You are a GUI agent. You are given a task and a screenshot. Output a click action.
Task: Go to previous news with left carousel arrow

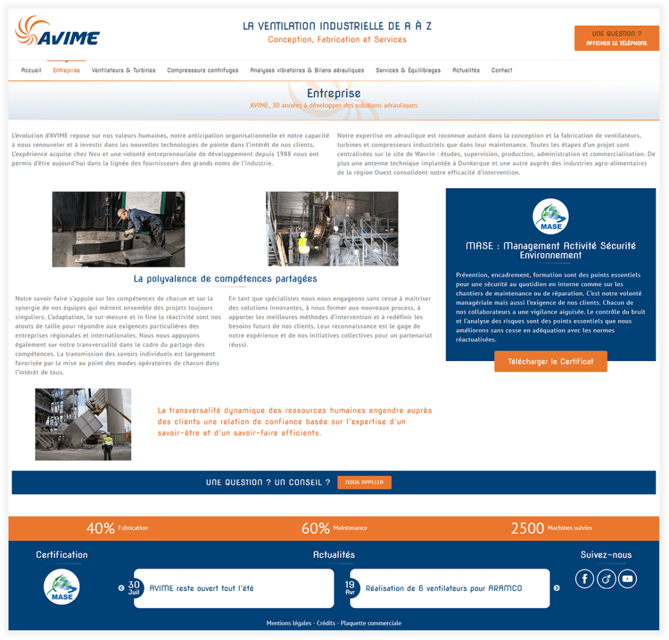[x=121, y=588]
